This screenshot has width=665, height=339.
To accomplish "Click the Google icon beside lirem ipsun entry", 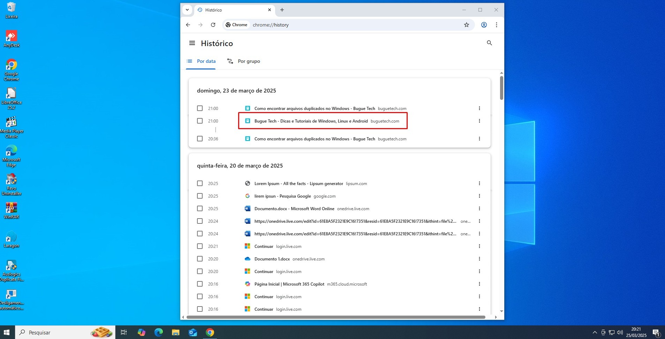I will tap(247, 196).
